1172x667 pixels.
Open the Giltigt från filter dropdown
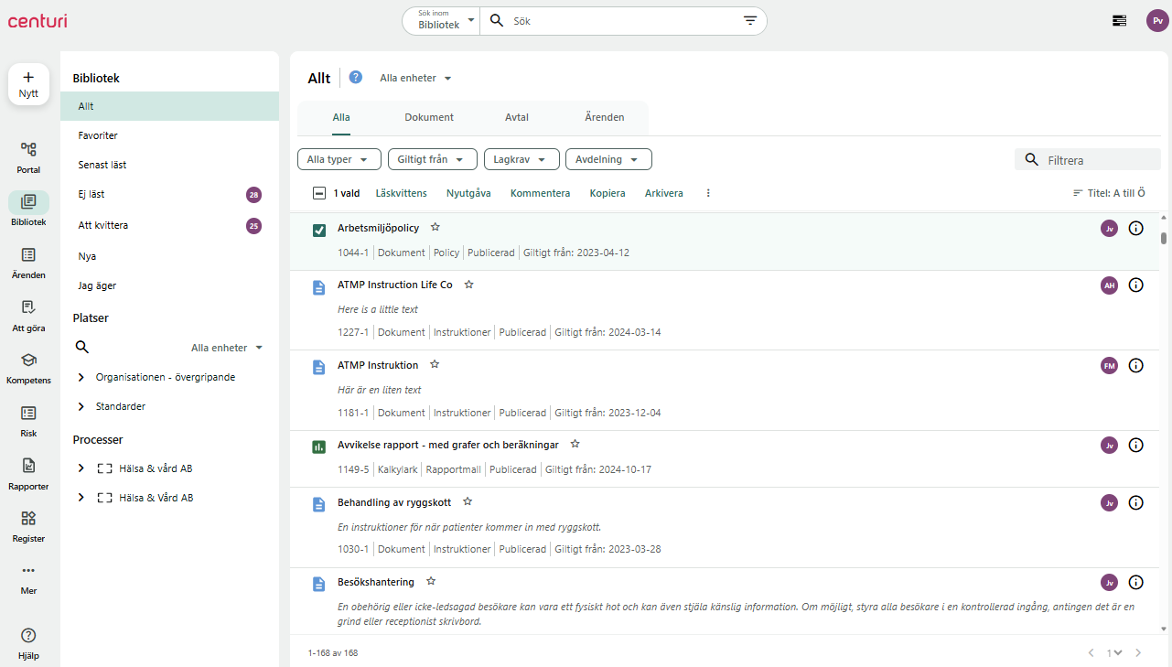pyautogui.click(x=432, y=159)
